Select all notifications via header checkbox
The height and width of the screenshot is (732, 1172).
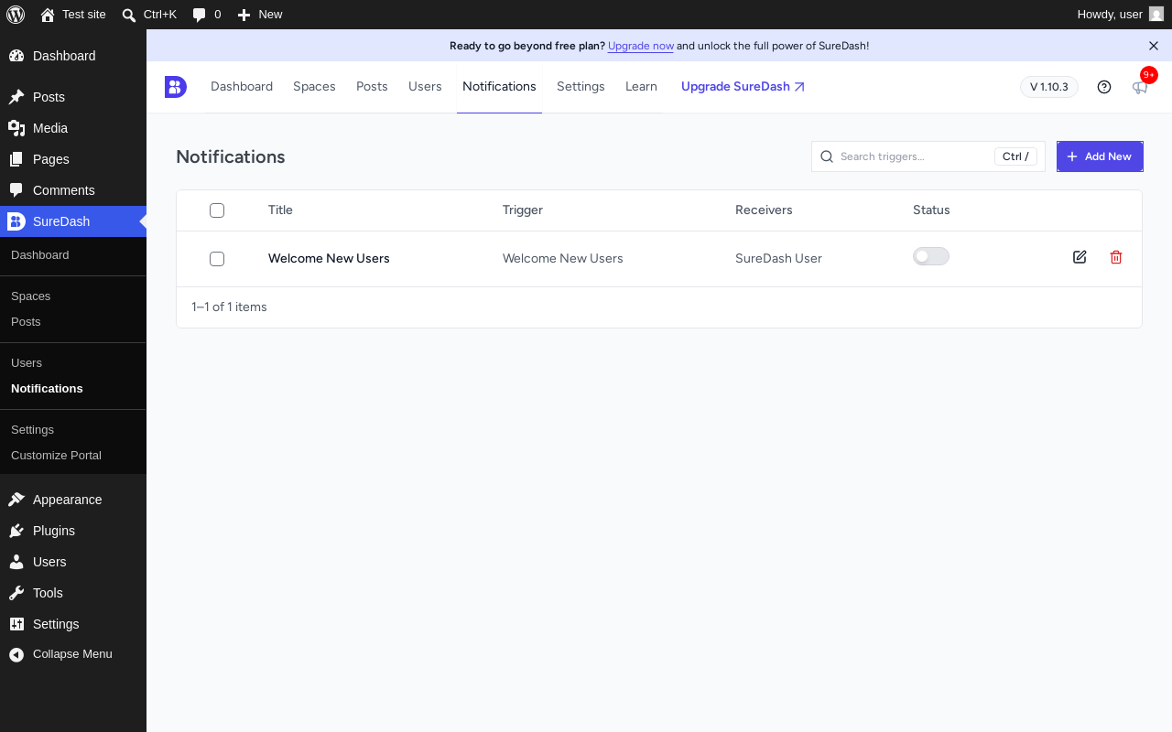217,210
